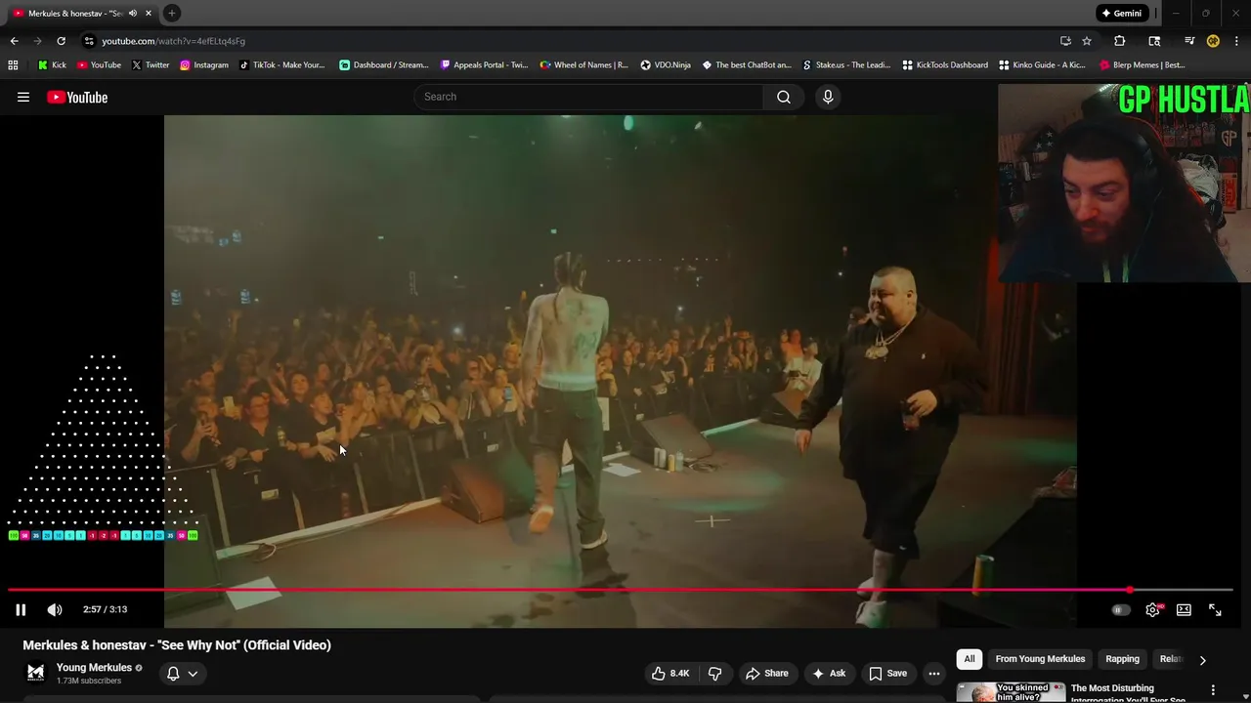Open the Chrome apps grid shortcut
Viewport: 1251px width, 703px height.
pos(13,64)
